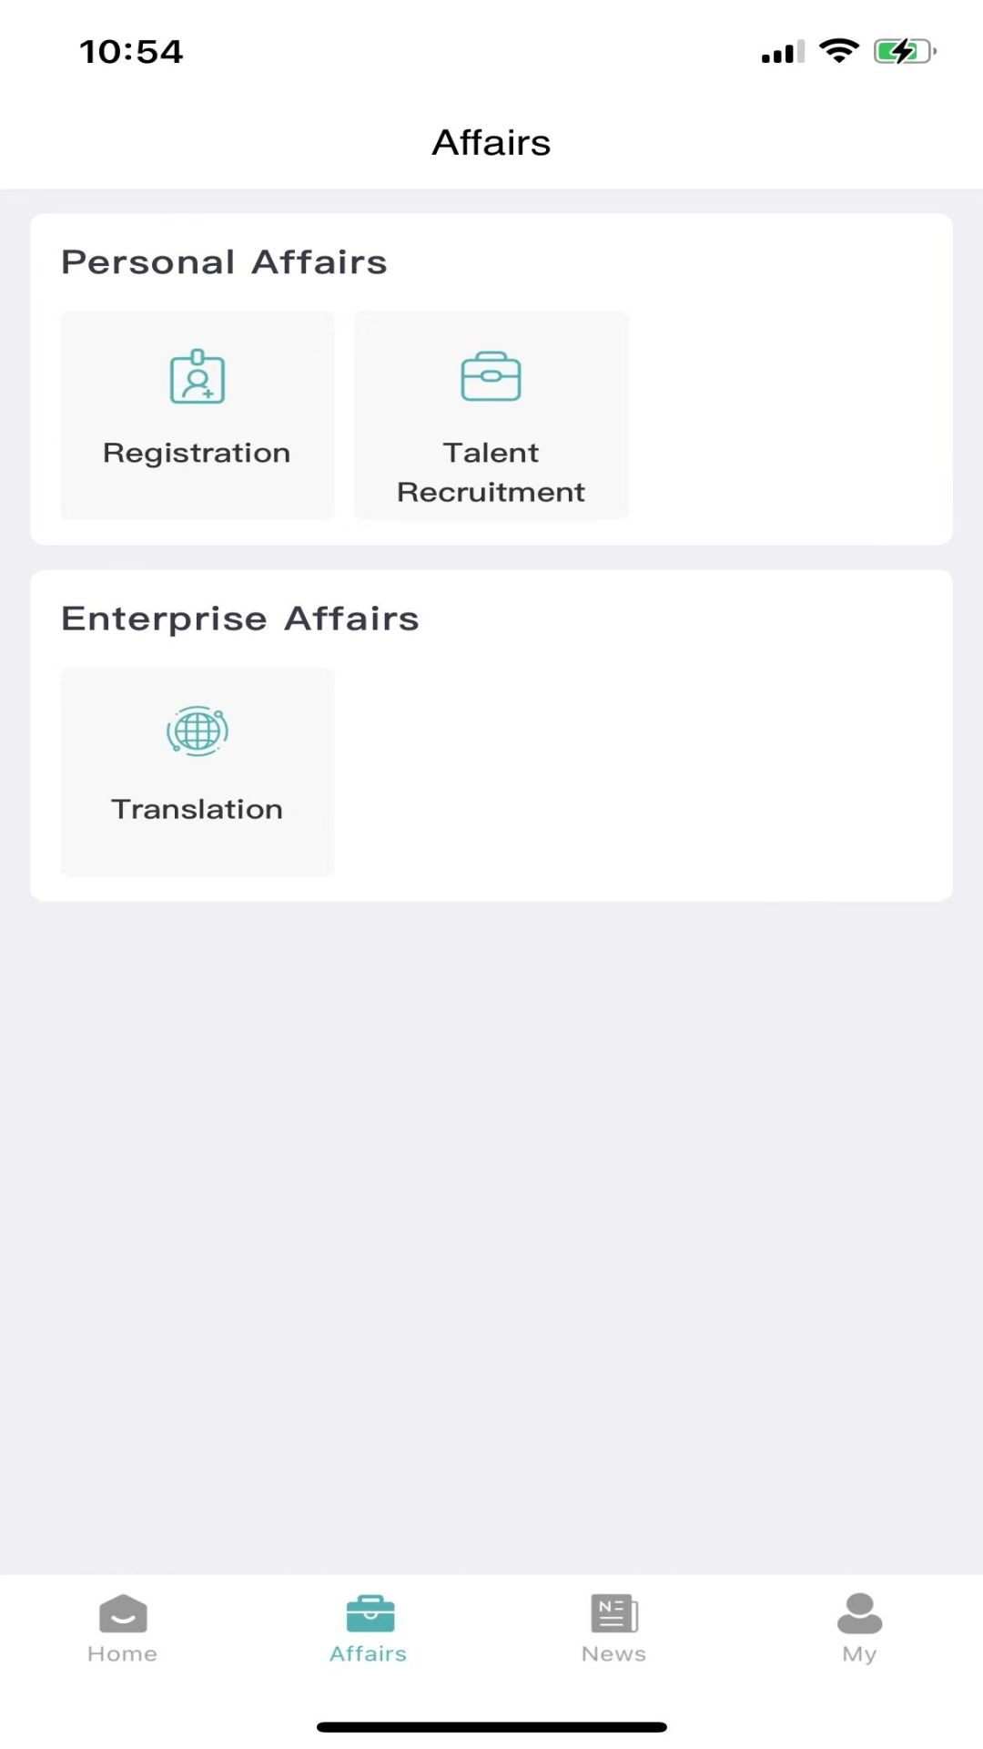Tap the cellular signal bars
This screenshot has height=1749, width=983.
click(783, 52)
